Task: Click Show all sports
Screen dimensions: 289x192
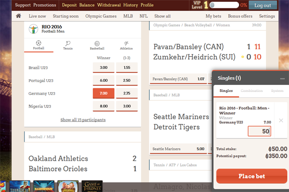Action: pyautogui.click(x=162, y=16)
